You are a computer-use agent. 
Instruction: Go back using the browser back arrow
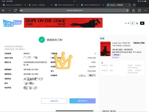click(3, 11)
